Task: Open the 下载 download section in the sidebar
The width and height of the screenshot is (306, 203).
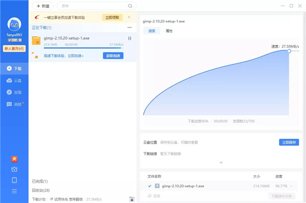Action: point(14,69)
